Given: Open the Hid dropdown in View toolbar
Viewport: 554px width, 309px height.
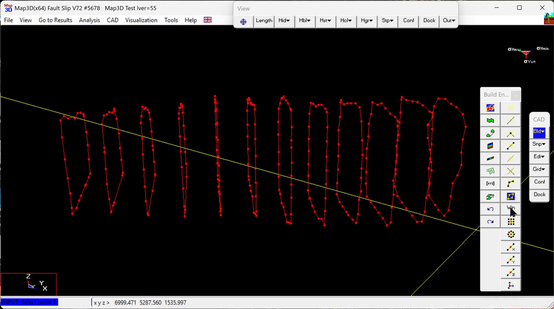Looking at the screenshot, I should tap(284, 21).
